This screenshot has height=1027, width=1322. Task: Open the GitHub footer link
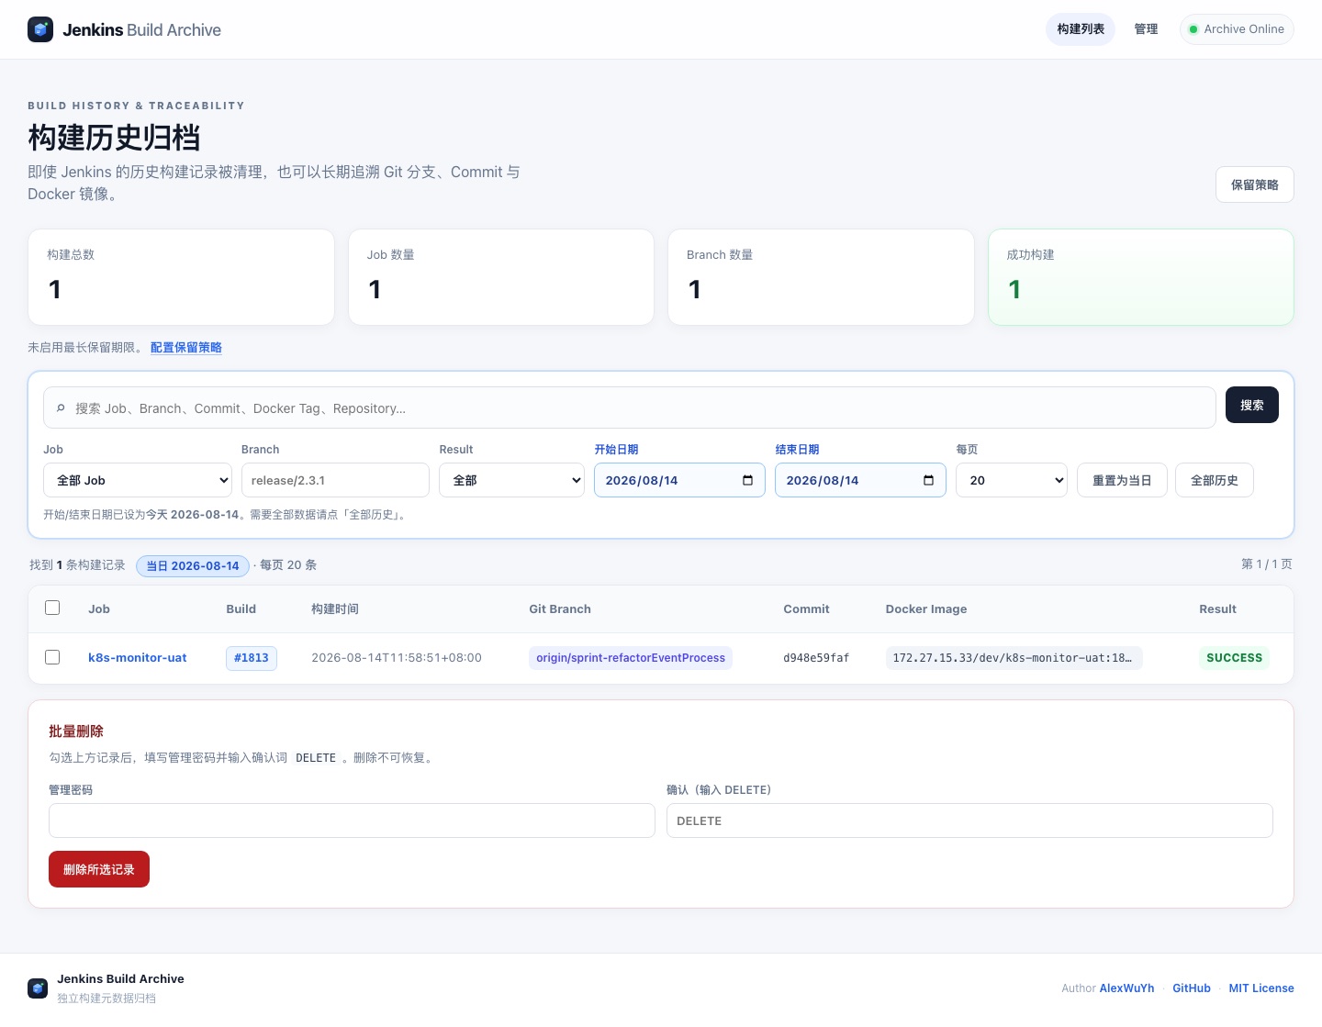pyautogui.click(x=1192, y=988)
